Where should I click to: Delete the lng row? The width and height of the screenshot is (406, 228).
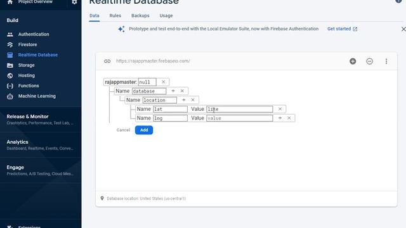[289, 118]
